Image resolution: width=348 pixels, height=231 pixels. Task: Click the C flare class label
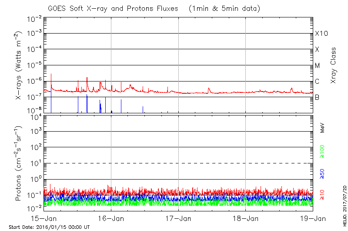[317, 82]
